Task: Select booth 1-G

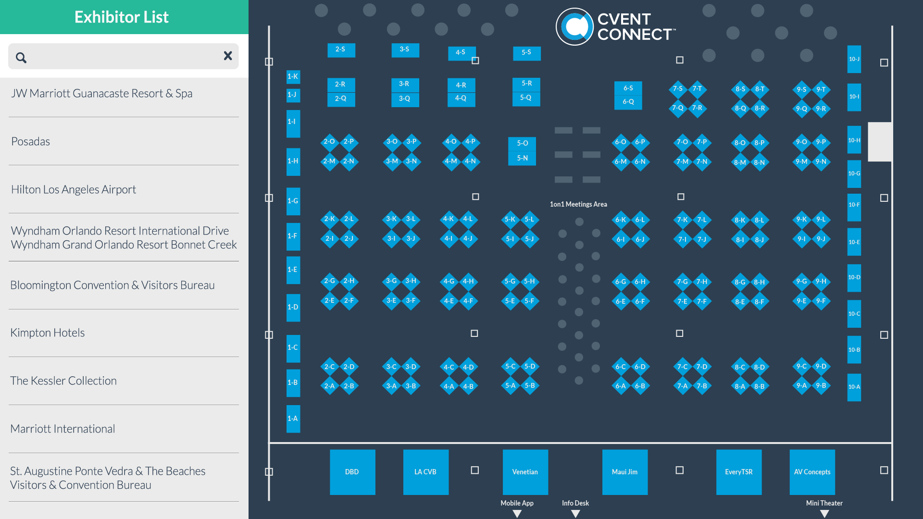Action: point(293,201)
